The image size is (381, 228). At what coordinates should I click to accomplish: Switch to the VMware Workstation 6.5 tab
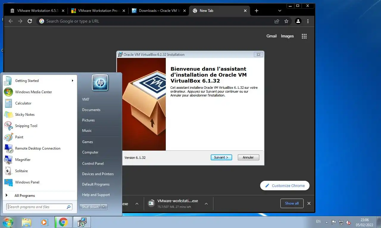[37, 11]
